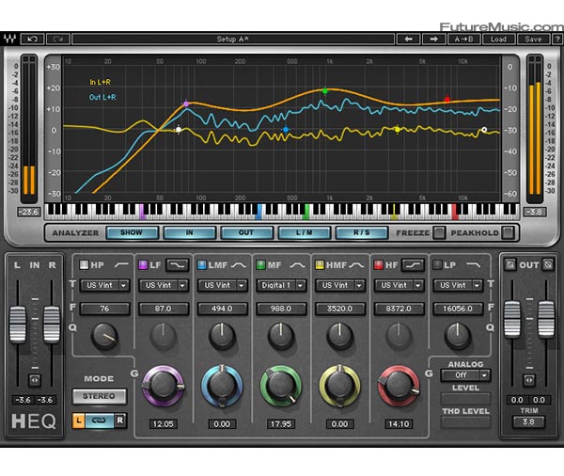564x476 pixels.
Task: Click the HF gain value 14.10
Action: [399, 424]
